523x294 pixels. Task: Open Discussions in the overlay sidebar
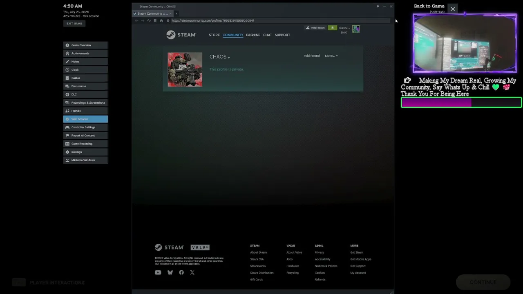click(85, 86)
